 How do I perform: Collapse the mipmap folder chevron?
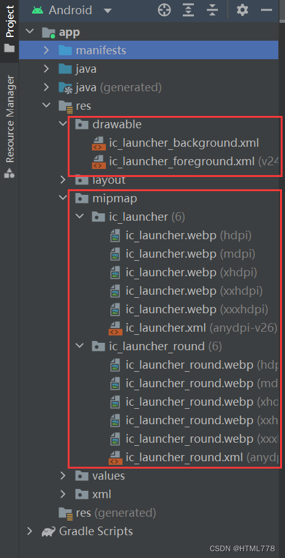coord(63,198)
